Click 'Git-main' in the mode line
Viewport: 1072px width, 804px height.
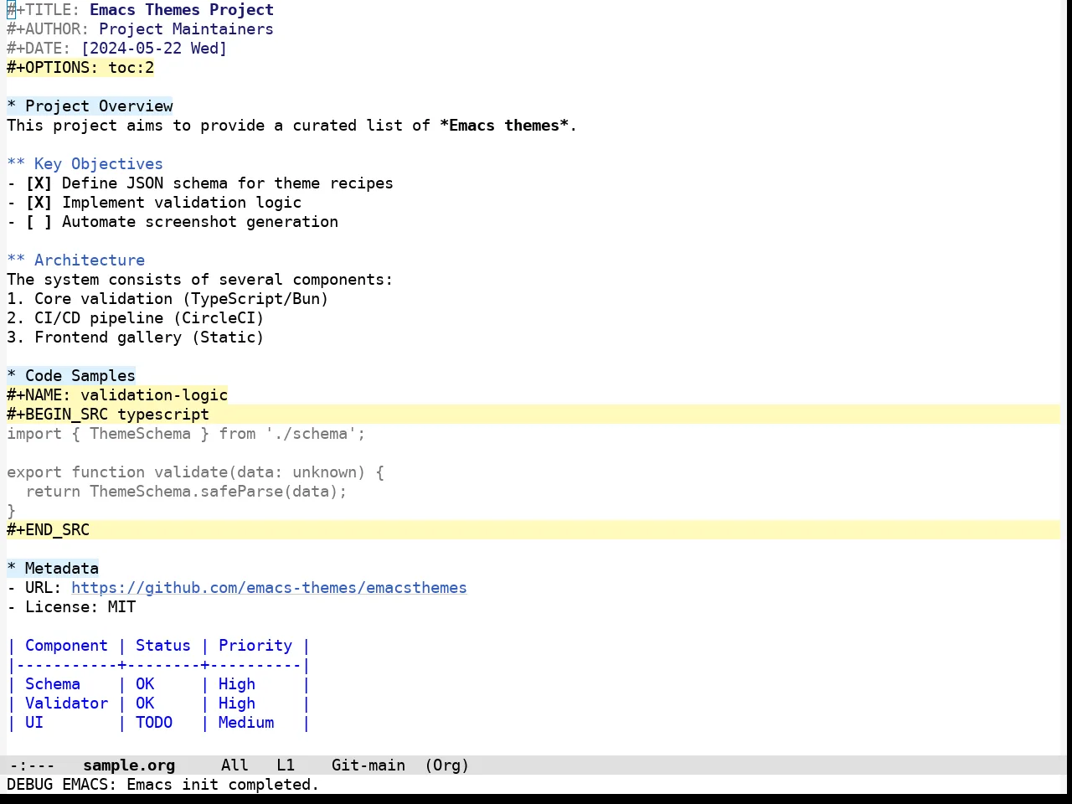(368, 765)
